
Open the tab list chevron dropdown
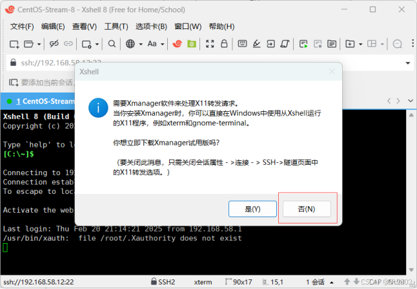tap(411, 101)
